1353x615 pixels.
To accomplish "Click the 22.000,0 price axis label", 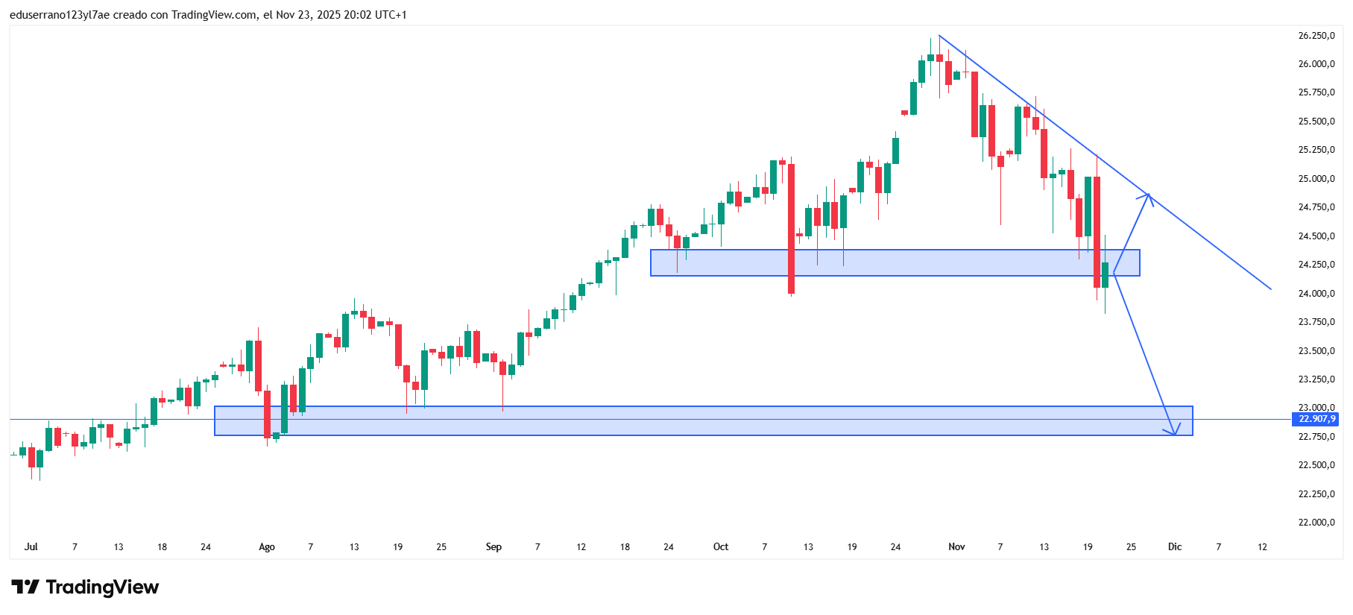I will (1316, 523).
